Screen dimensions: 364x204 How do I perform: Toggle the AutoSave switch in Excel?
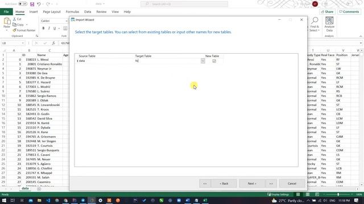[x=23, y=4]
